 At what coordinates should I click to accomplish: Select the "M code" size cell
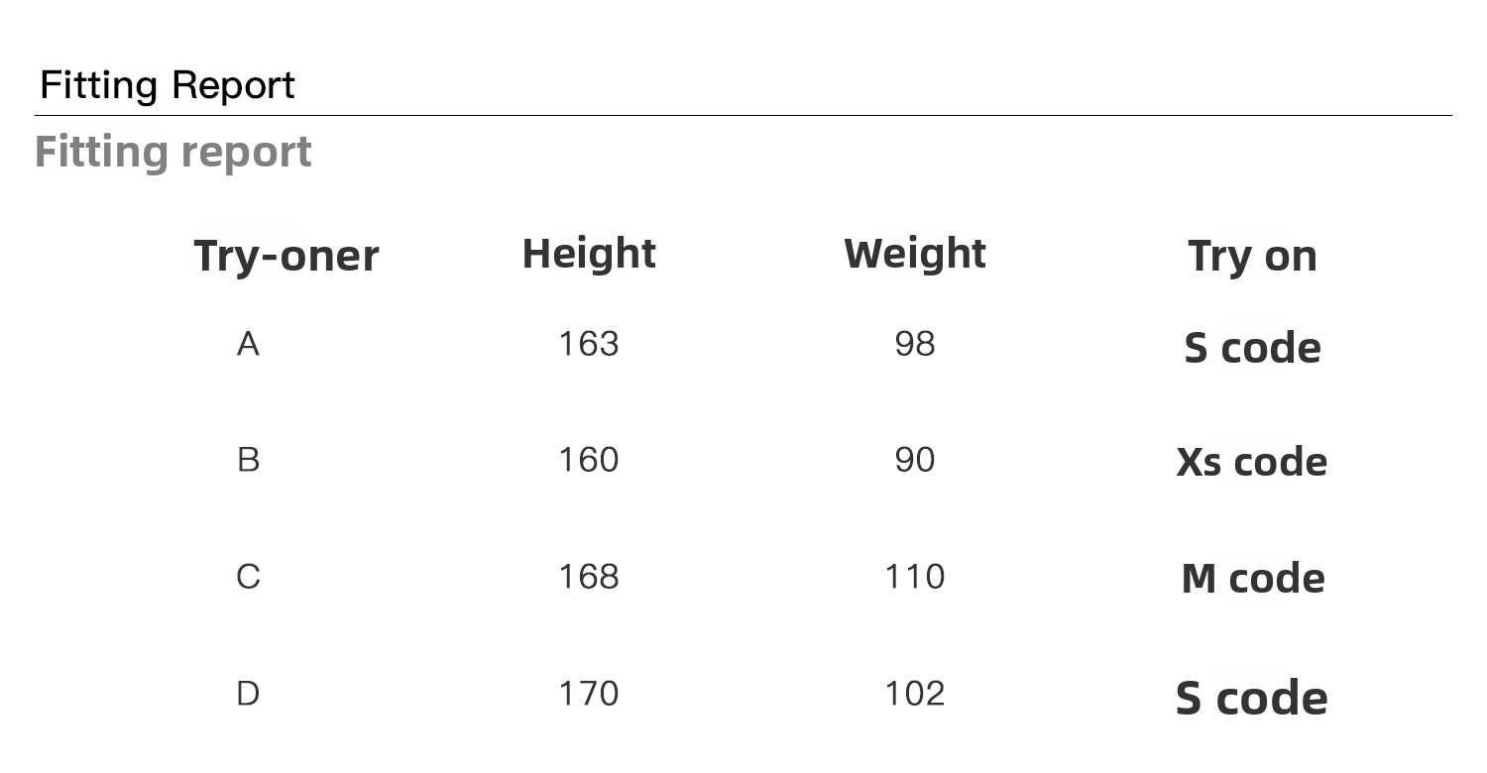pyautogui.click(x=1252, y=579)
